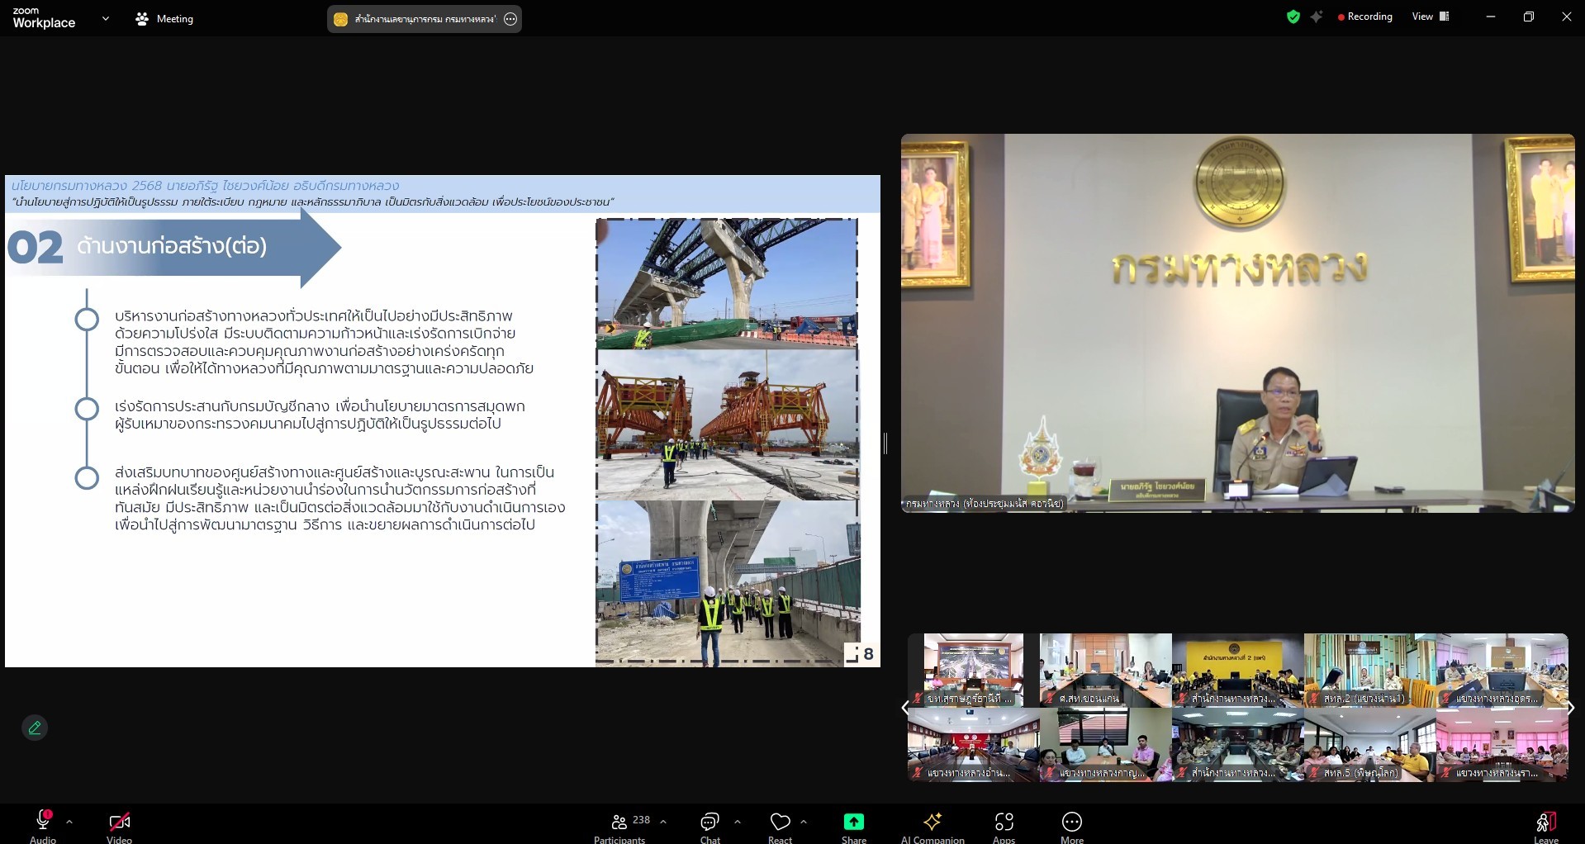Click the Recording indicator
Viewport: 1585px width, 844px height.
pos(1364,17)
